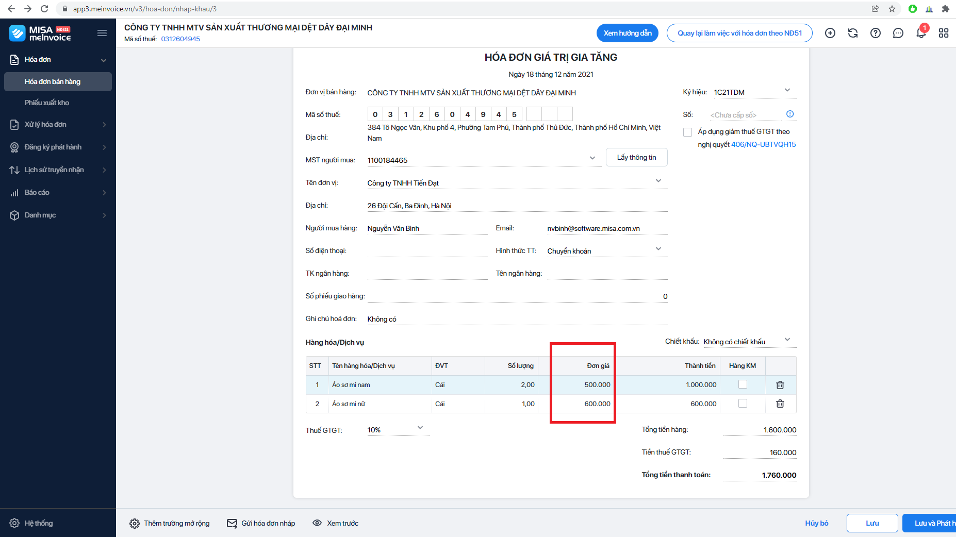
Task: Bookmark page with star icon
Action: 892,9
